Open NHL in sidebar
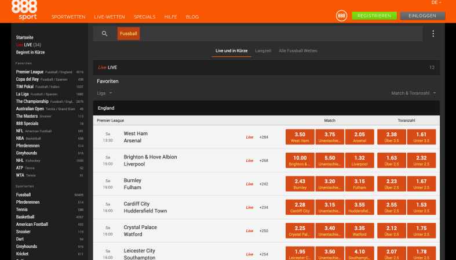This screenshot has width=456, height=260. (x=49, y=160)
